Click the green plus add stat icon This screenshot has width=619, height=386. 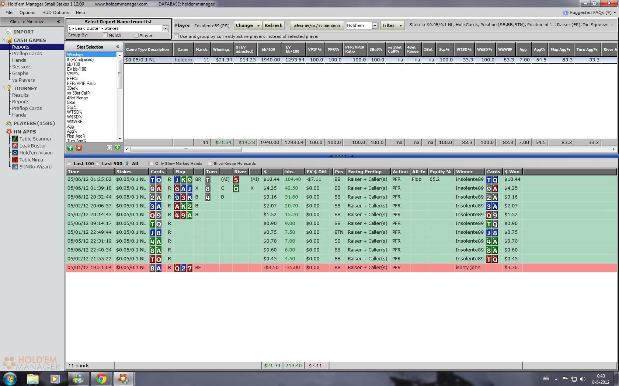[70, 148]
